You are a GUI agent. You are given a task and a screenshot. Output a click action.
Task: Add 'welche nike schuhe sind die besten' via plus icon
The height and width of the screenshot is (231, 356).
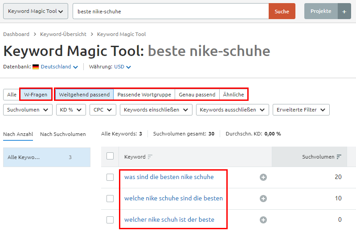[x=263, y=199]
